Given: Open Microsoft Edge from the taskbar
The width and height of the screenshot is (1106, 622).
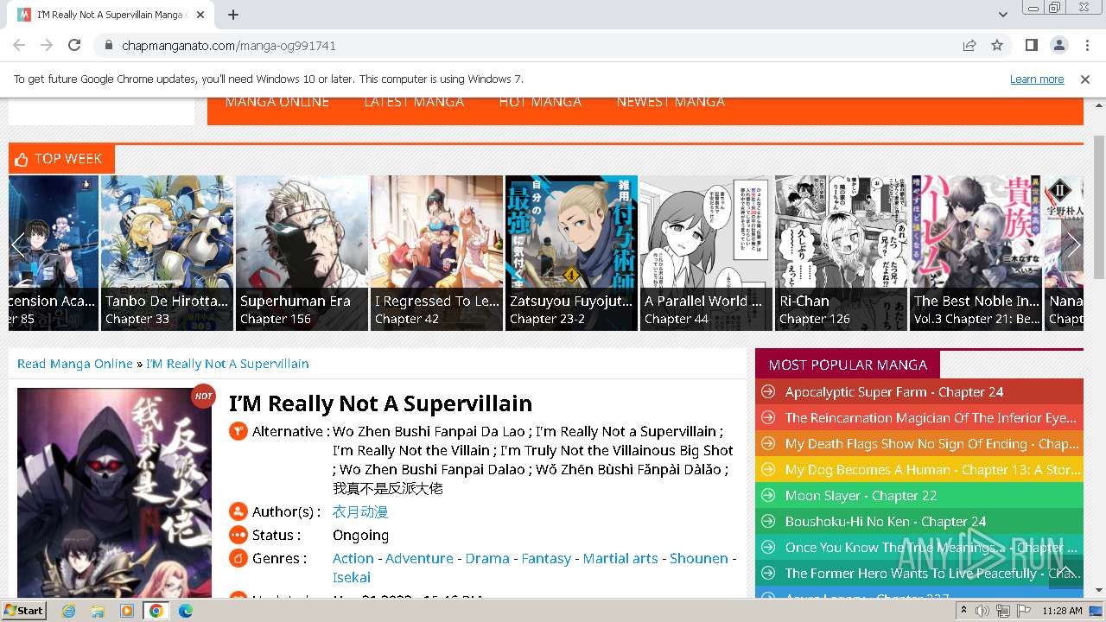Looking at the screenshot, I should [186, 611].
